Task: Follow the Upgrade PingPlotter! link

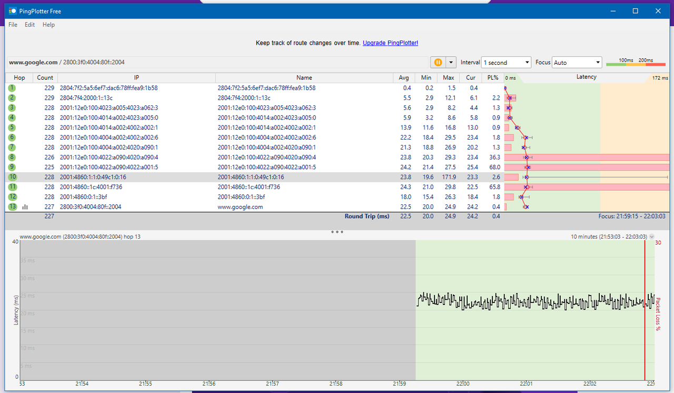Action: (390, 43)
